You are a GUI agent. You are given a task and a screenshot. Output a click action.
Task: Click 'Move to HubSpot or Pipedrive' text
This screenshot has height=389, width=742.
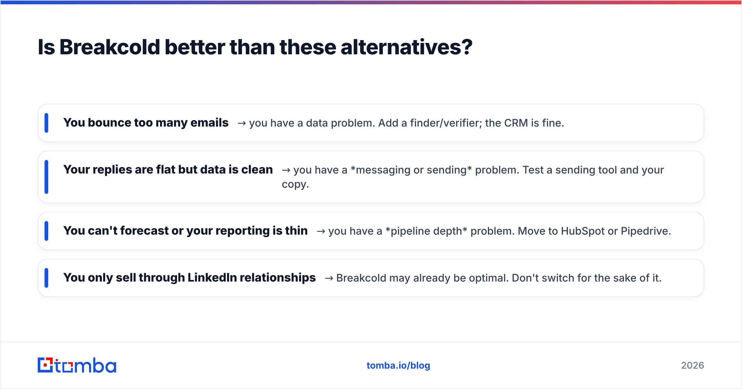pyautogui.click(x=595, y=231)
